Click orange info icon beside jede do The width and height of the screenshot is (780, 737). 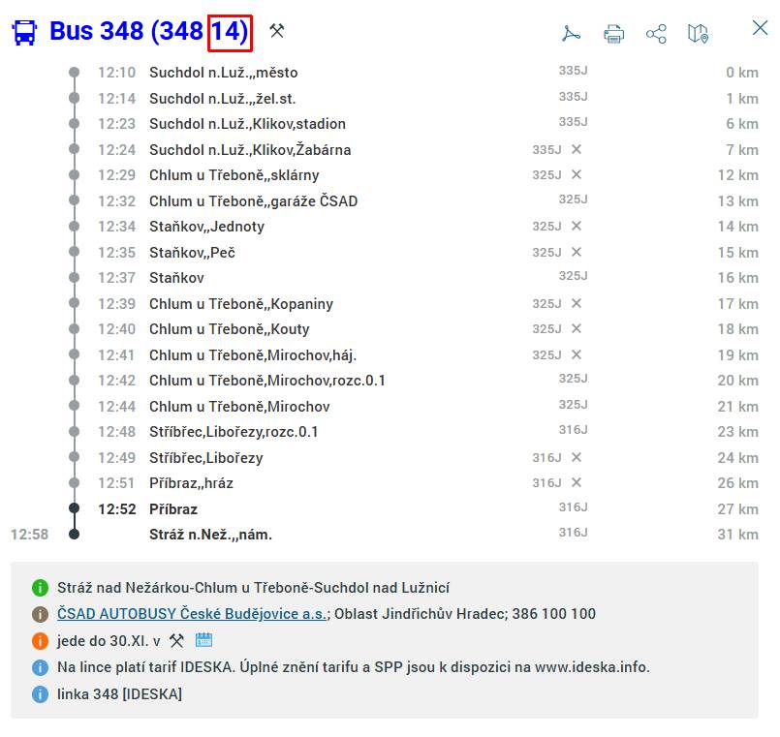coord(40,641)
